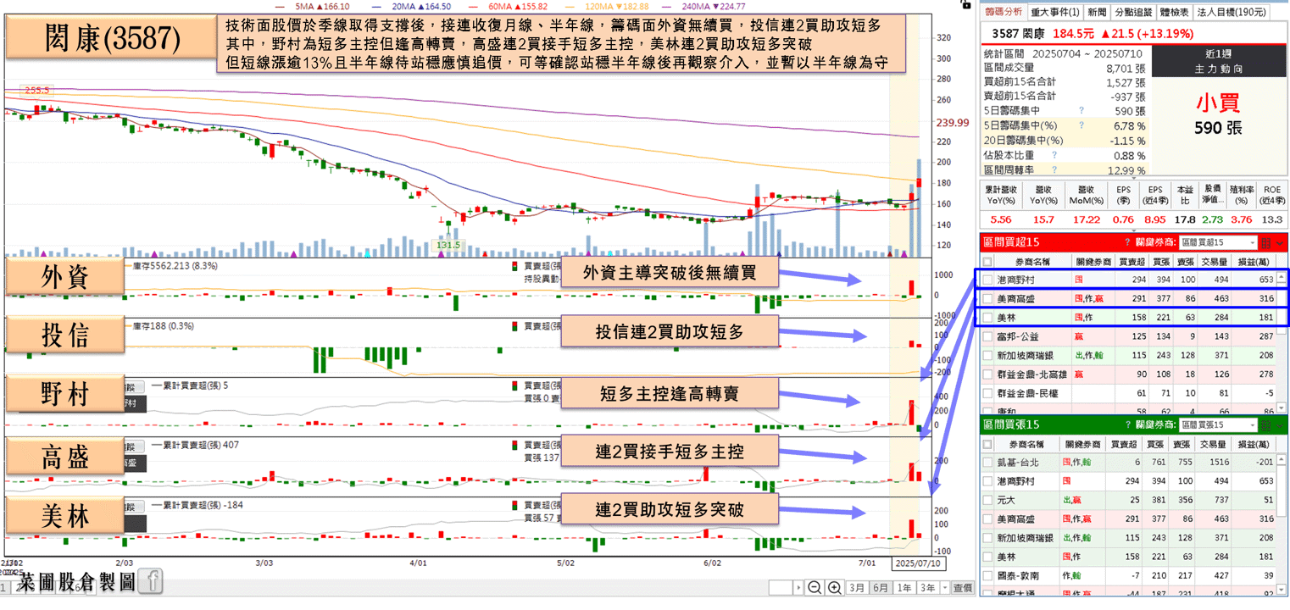Click the help icon beside 區間周轉率

(1054, 170)
